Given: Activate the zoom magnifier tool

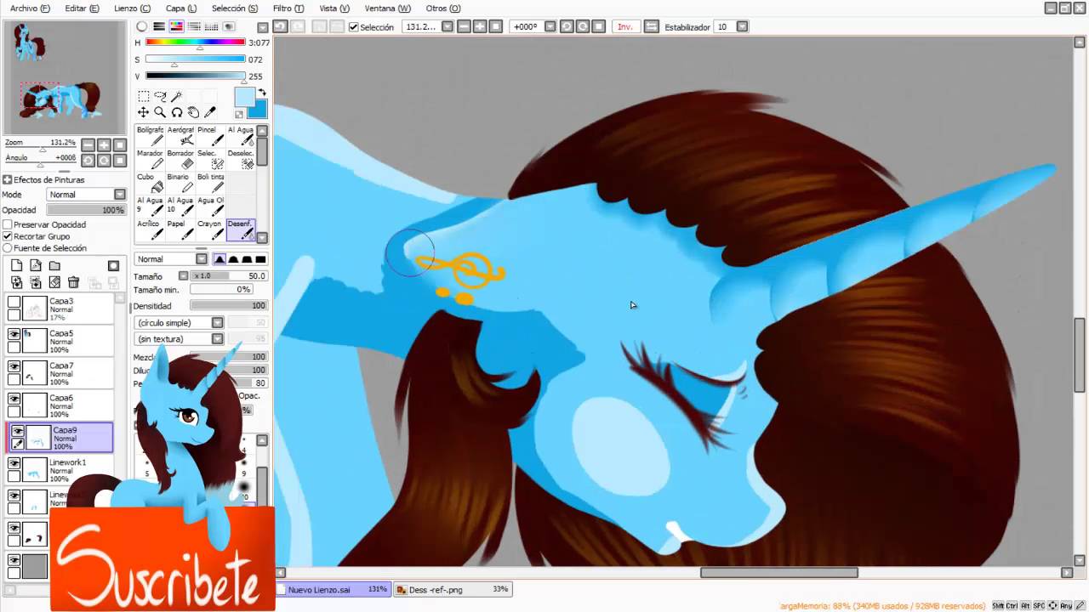Looking at the screenshot, I should [x=159, y=112].
